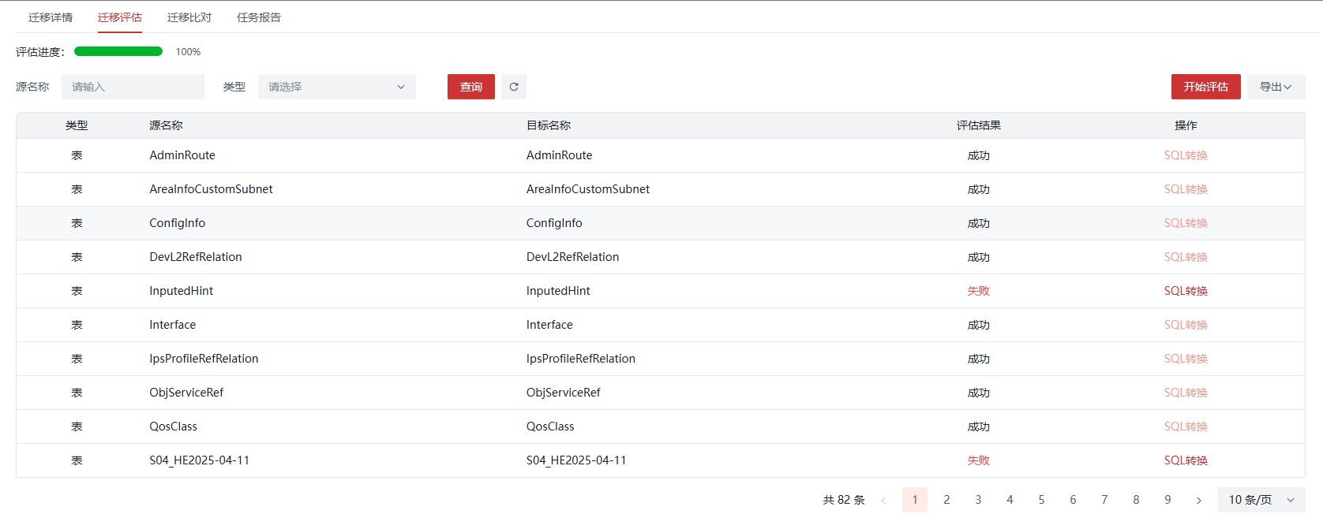Open the 类型 select dropdown
Viewport: 1323px width, 529px height.
[x=336, y=87]
